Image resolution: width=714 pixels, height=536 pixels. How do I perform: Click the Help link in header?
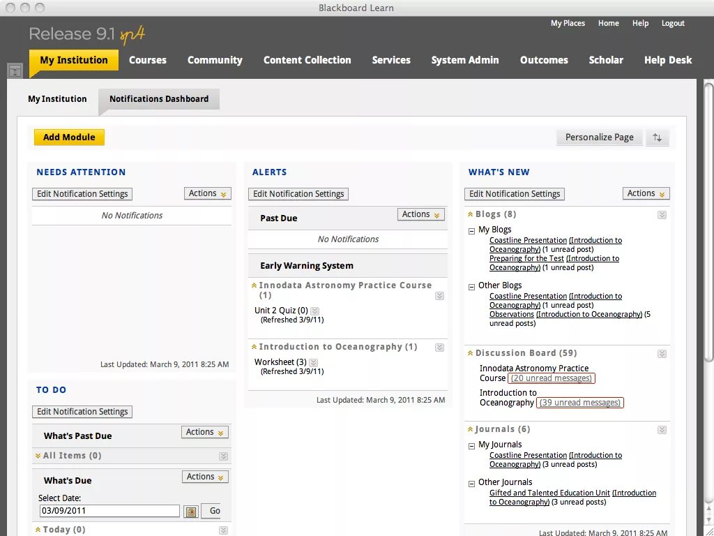(640, 23)
